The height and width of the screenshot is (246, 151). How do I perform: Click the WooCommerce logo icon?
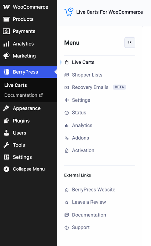click(6, 7)
